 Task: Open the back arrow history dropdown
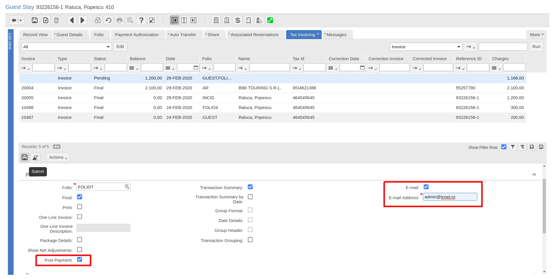tap(21, 21)
